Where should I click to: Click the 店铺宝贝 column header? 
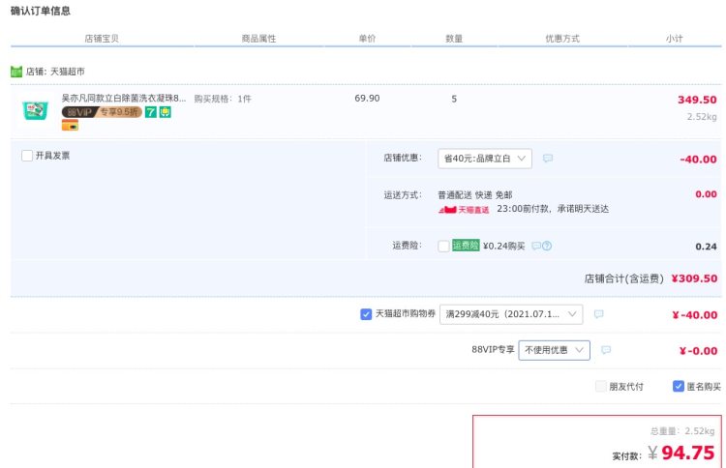click(x=102, y=39)
